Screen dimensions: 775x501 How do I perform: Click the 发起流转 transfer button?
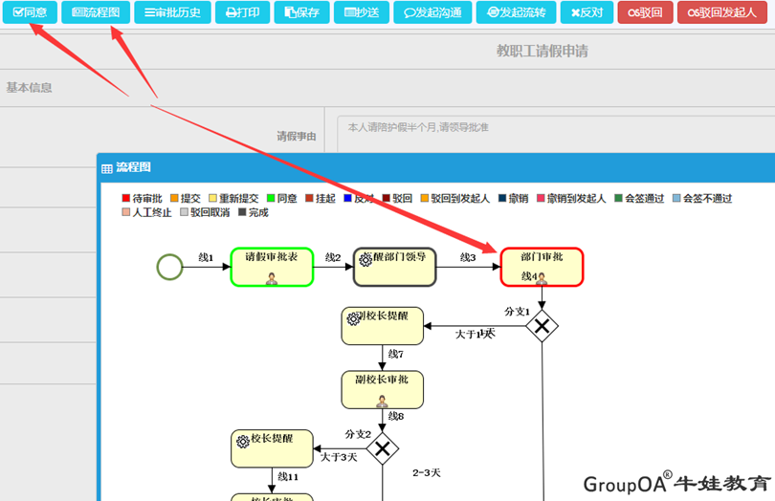click(x=516, y=12)
